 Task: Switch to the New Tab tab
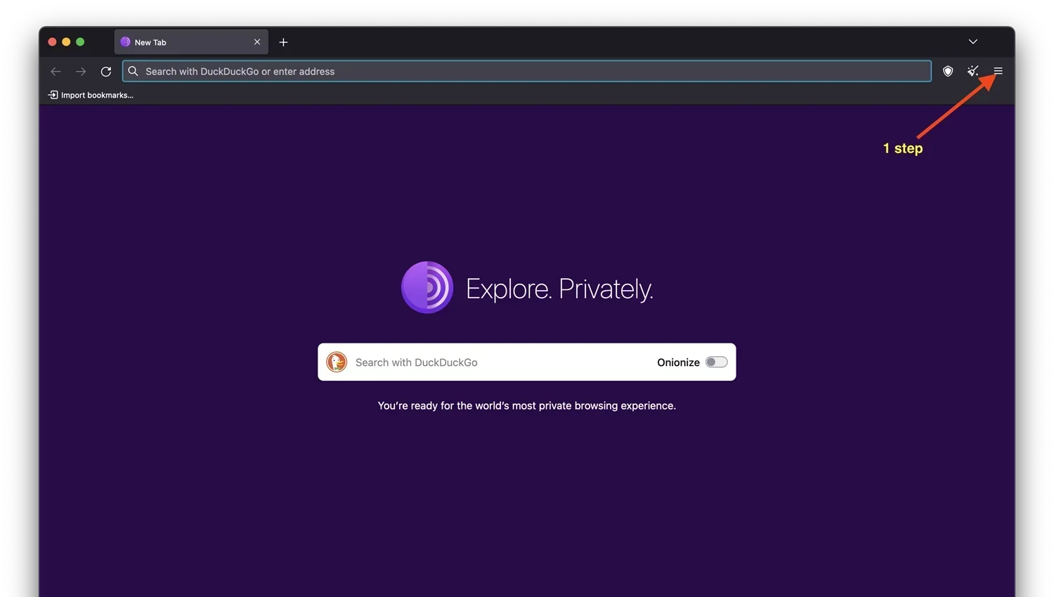pyautogui.click(x=183, y=42)
